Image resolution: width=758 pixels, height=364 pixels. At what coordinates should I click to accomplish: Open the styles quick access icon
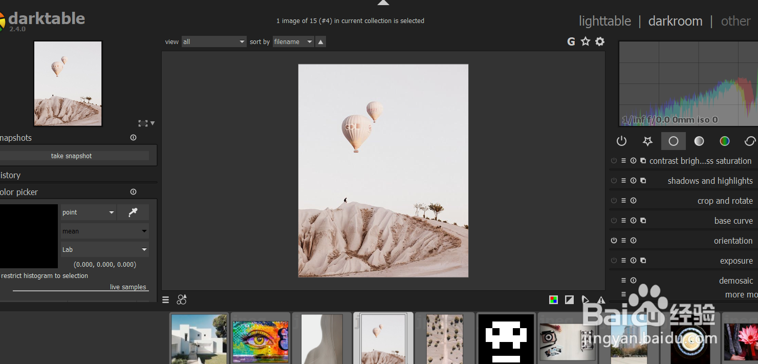182,299
